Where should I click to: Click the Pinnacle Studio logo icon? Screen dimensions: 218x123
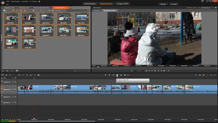(x=3, y=2)
